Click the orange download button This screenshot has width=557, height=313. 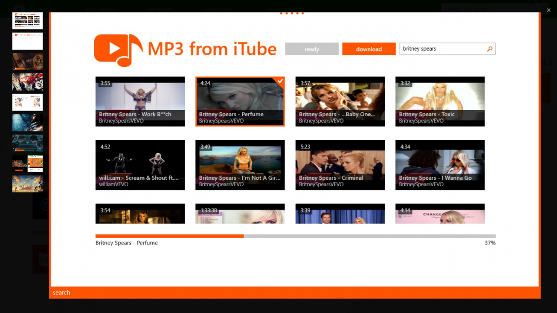(369, 49)
